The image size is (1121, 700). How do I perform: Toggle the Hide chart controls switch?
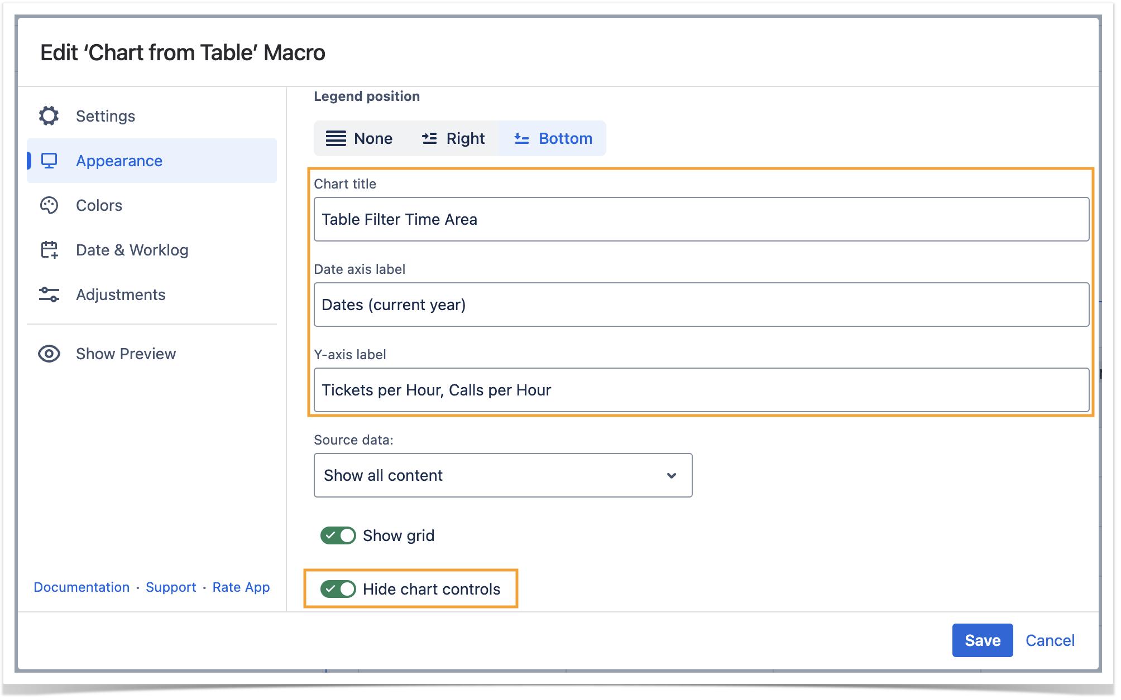338,589
